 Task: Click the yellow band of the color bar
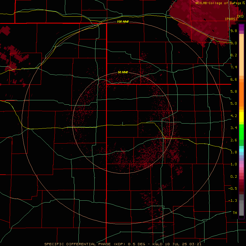(241, 117)
